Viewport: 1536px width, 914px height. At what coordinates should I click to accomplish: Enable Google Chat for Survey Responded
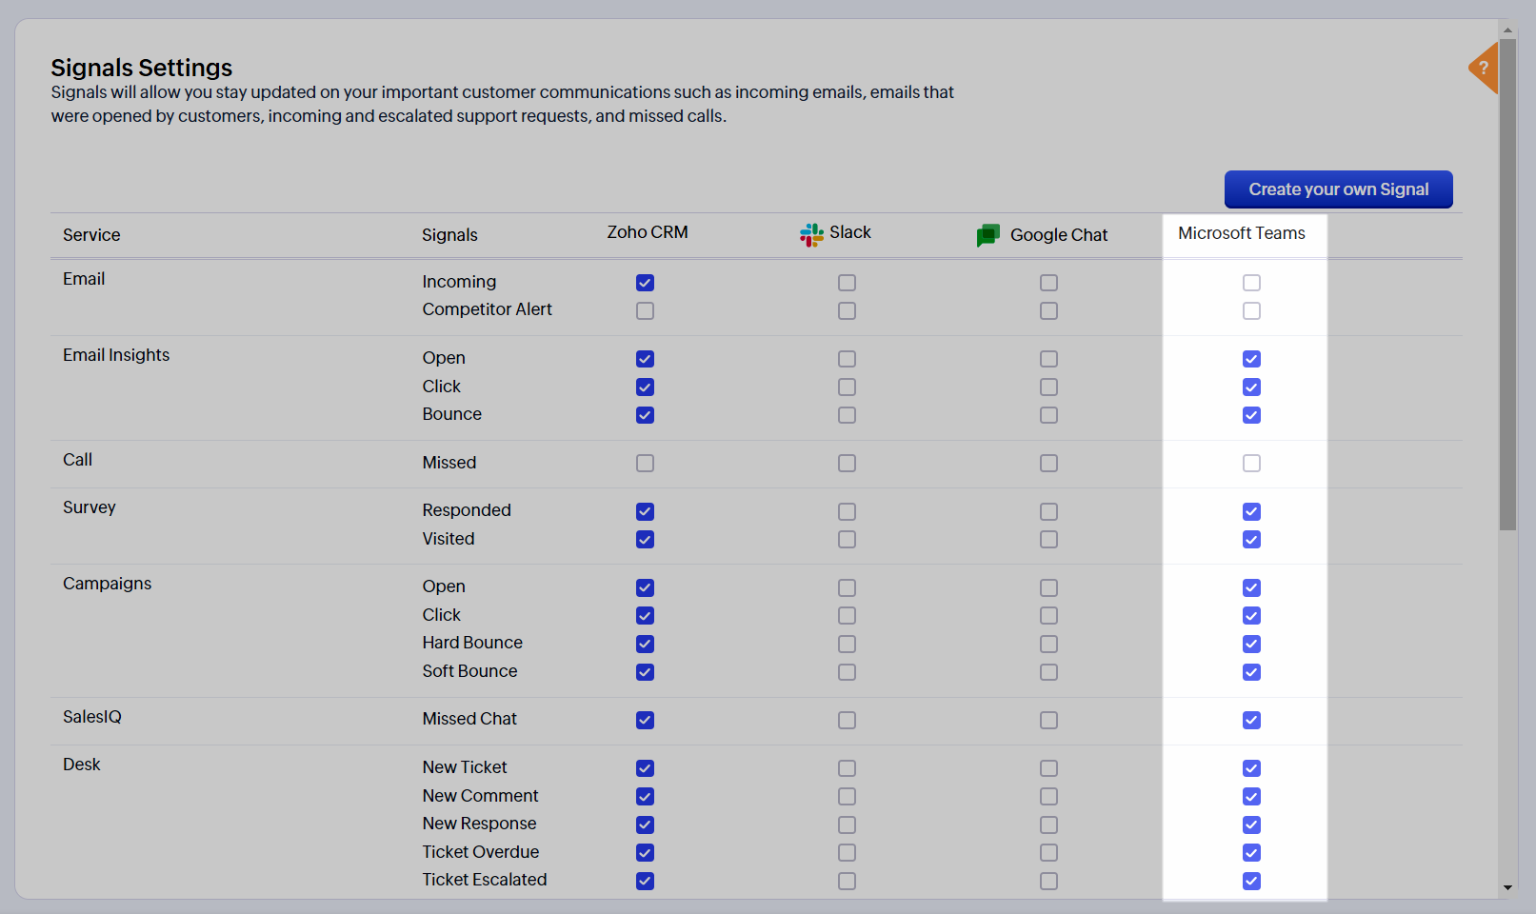[x=1048, y=511]
